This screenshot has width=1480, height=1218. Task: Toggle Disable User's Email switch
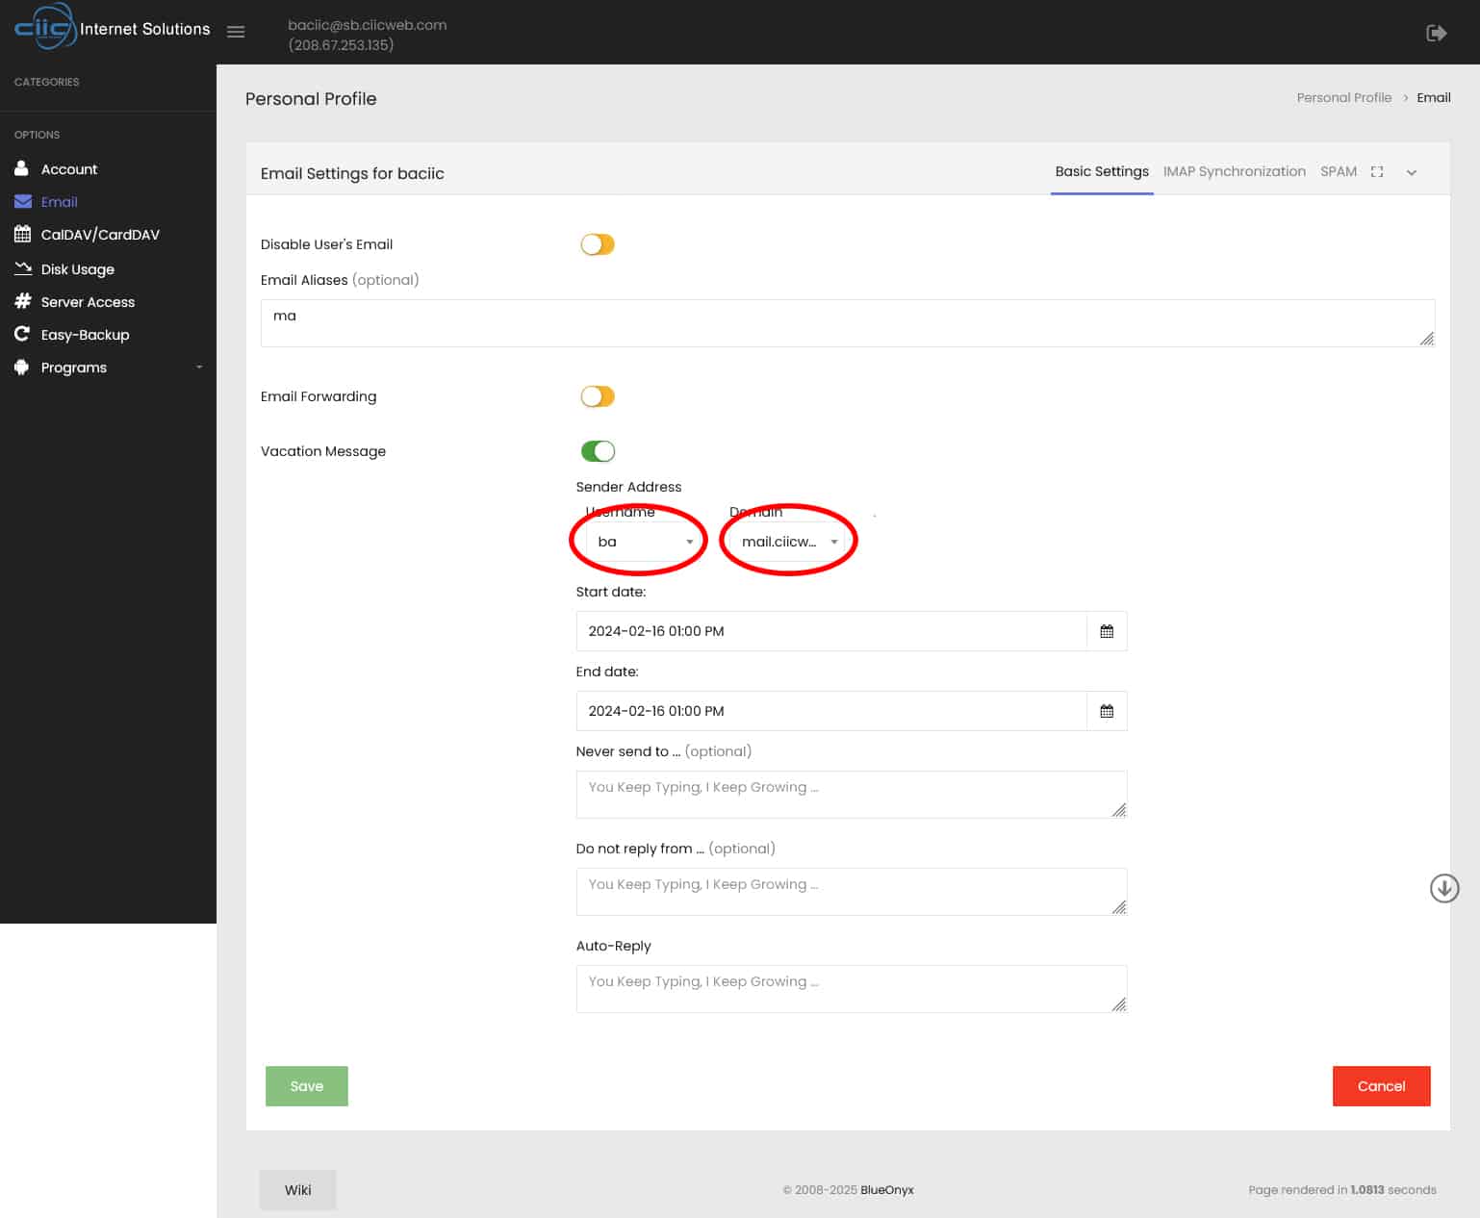pyautogui.click(x=598, y=244)
